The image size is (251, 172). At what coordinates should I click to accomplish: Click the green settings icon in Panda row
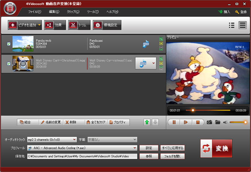pos(161,39)
